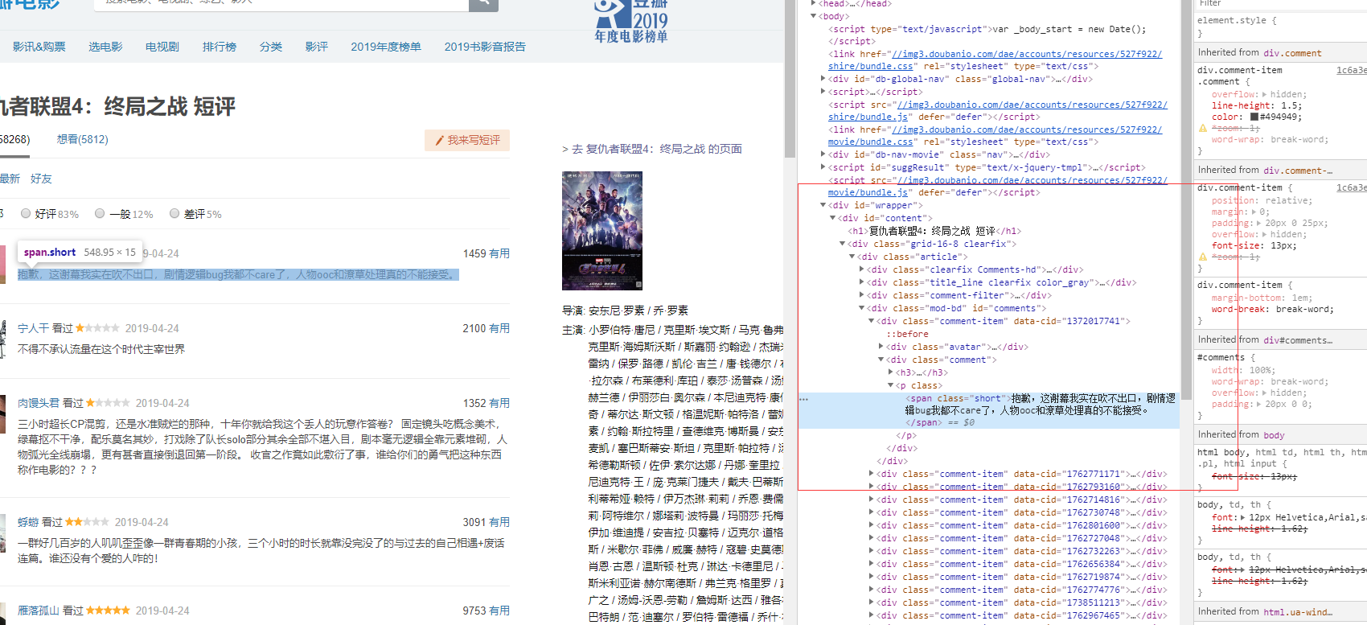Select the 一般 12% radio button
Image resolution: width=1367 pixels, height=625 pixels.
[100, 213]
